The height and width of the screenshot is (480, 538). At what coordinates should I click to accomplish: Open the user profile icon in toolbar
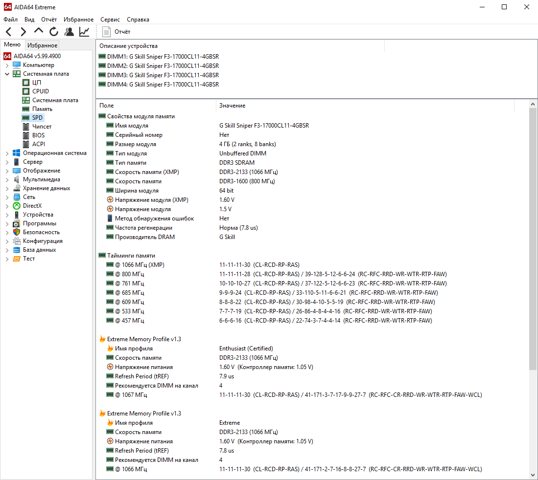[69, 32]
